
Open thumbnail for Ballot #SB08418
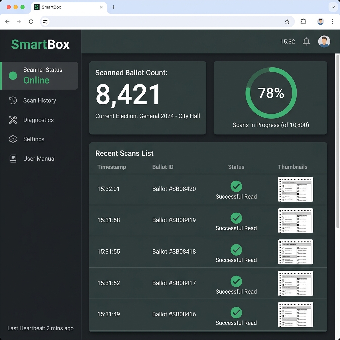coord(295,252)
